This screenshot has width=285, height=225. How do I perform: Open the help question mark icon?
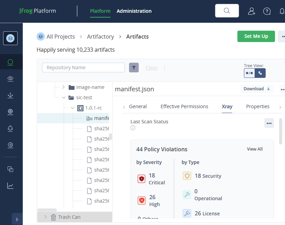tap(267, 11)
